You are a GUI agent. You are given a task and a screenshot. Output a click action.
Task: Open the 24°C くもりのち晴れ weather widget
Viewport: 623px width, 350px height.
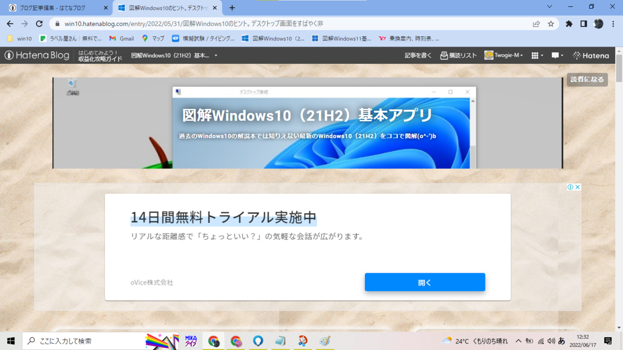tap(475, 341)
